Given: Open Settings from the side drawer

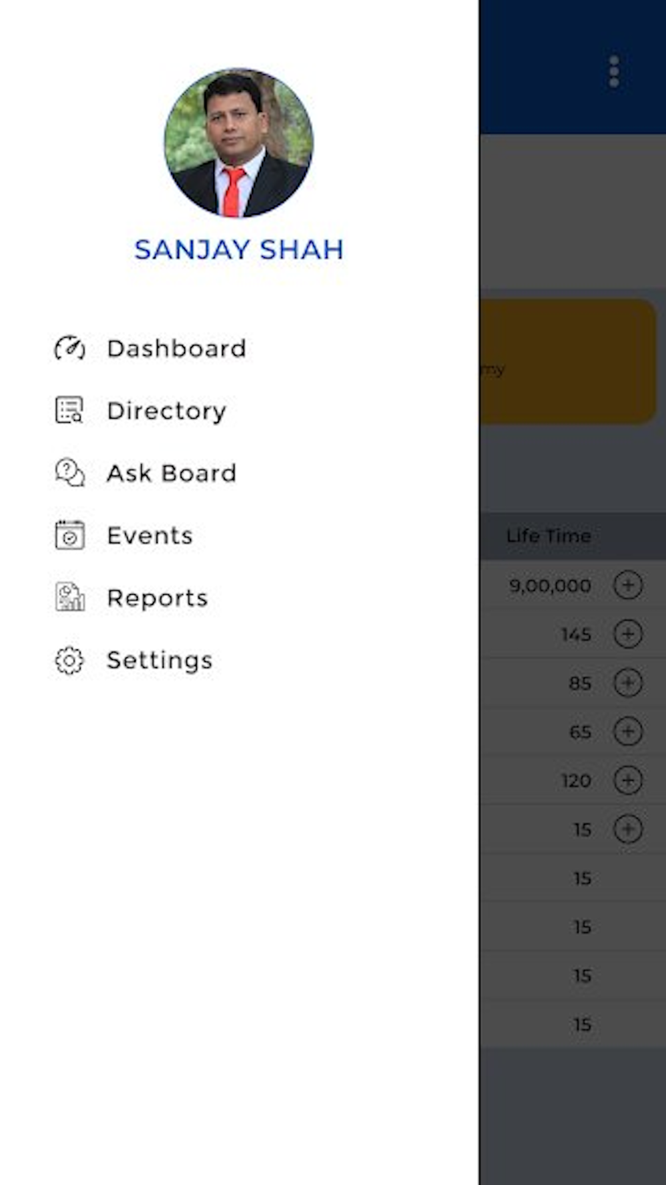Looking at the screenshot, I should click(x=160, y=660).
